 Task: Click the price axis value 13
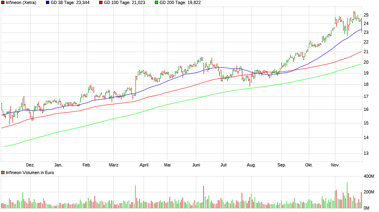366,153
